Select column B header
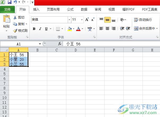This screenshot has height=117, width=160. [x=38, y=50]
